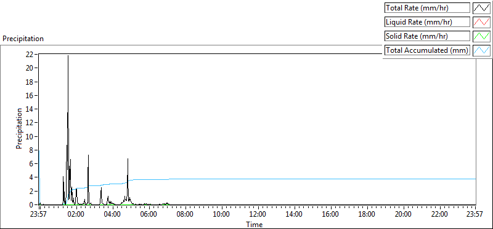Click the Time axis title

[x=254, y=224]
